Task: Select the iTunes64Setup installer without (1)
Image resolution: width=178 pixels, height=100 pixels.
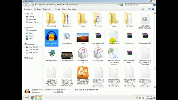Action: point(98,55)
